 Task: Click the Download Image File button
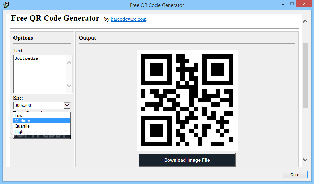187,160
